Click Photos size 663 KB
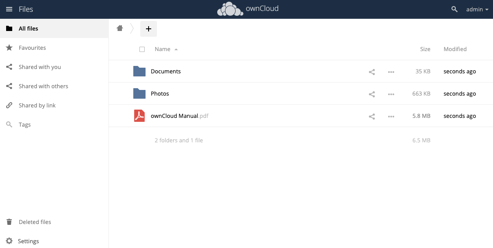The height and width of the screenshot is (248, 493). coord(421,93)
